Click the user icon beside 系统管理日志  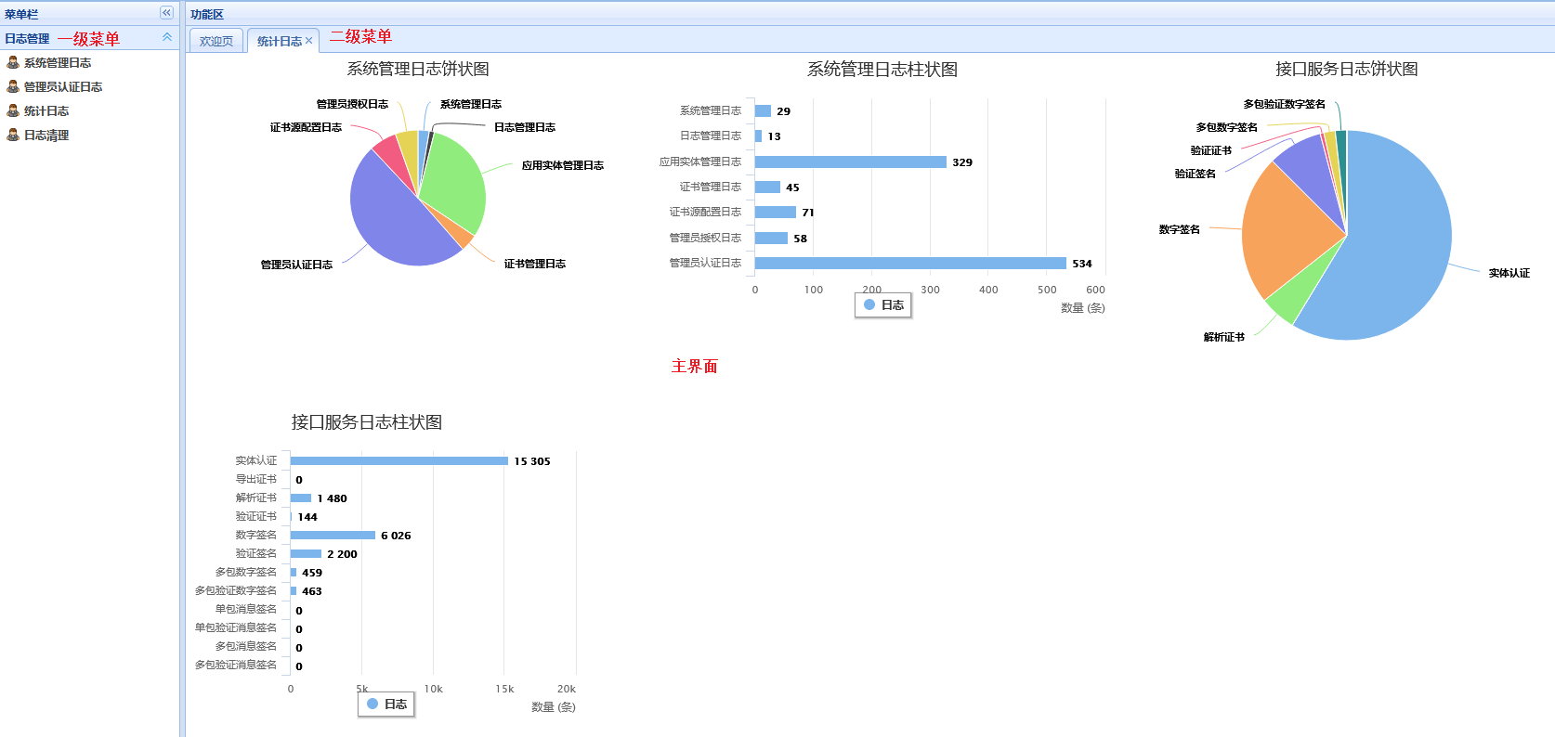[13, 62]
